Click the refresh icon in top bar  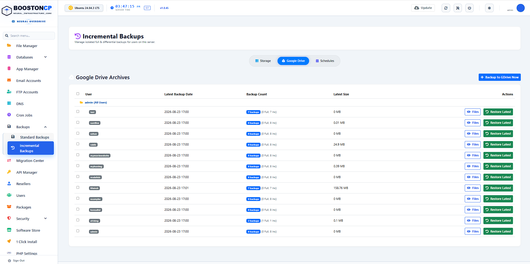point(446,8)
